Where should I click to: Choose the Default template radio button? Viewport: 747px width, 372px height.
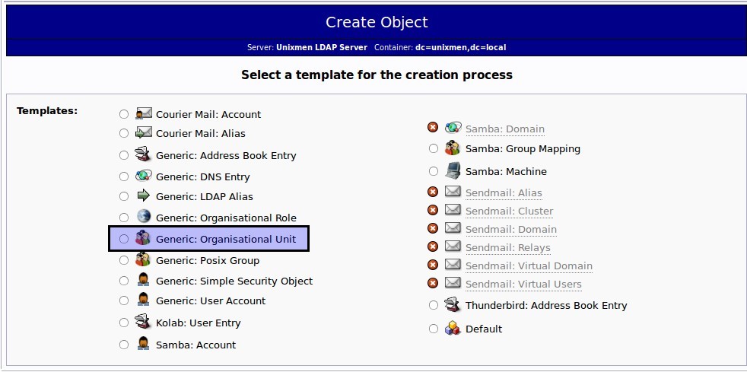tap(433, 328)
